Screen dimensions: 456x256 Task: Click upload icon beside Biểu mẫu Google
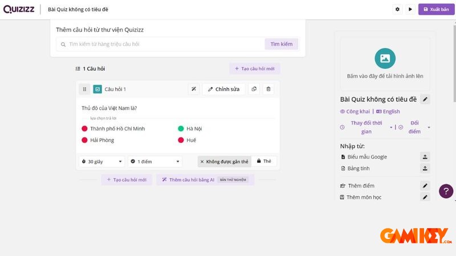(x=425, y=157)
